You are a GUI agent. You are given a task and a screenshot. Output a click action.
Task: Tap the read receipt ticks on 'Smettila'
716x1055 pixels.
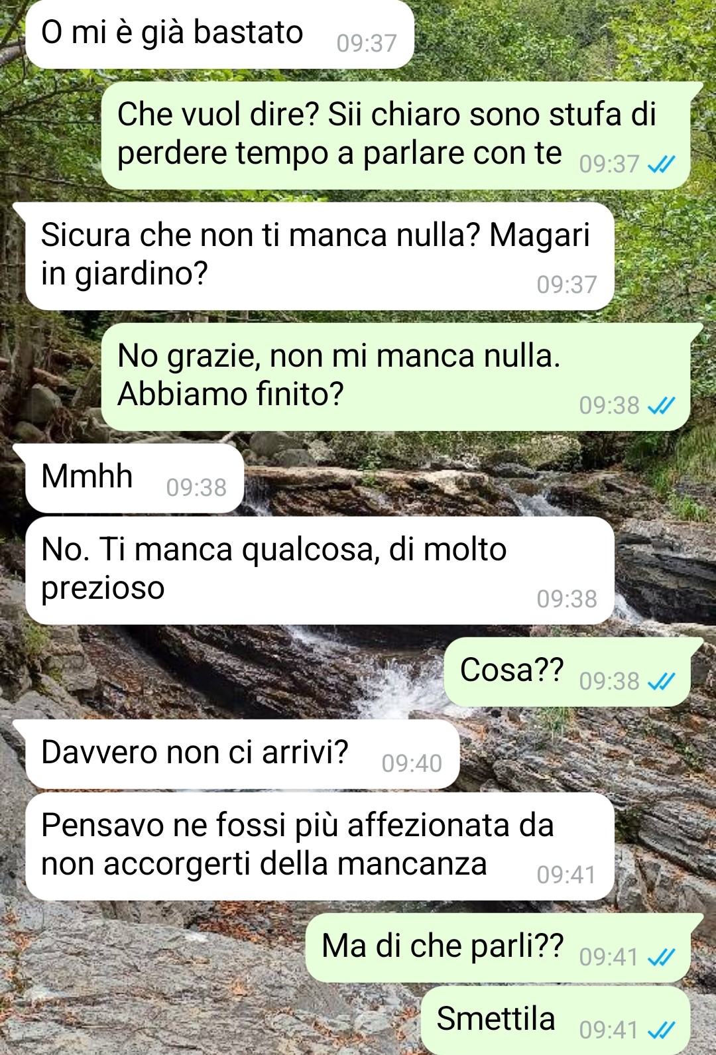pyautogui.click(x=661, y=1030)
